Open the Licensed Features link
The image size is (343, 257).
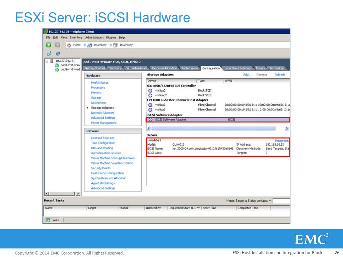[x=102, y=138]
